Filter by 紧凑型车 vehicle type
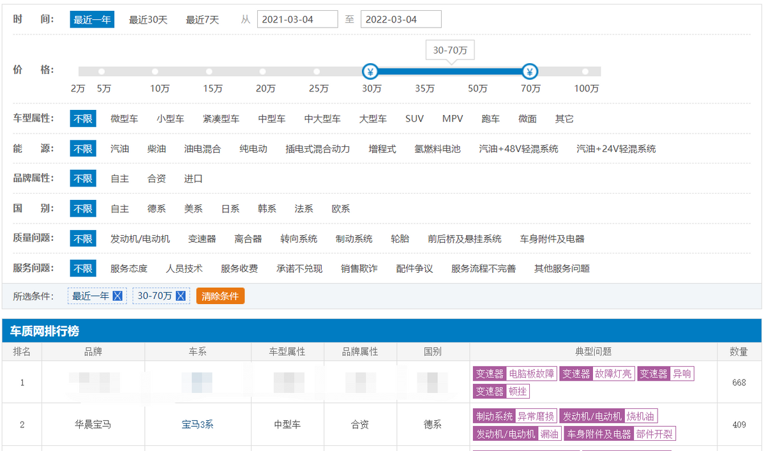Viewport: 766px width, 451px height. (x=221, y=119)
